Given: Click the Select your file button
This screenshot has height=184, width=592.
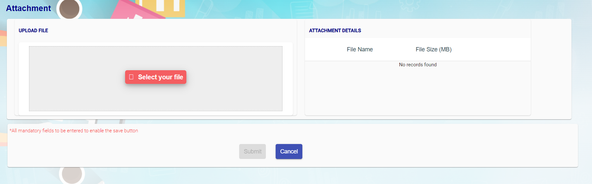Looking at the screenshot, I should coord(156,77).
